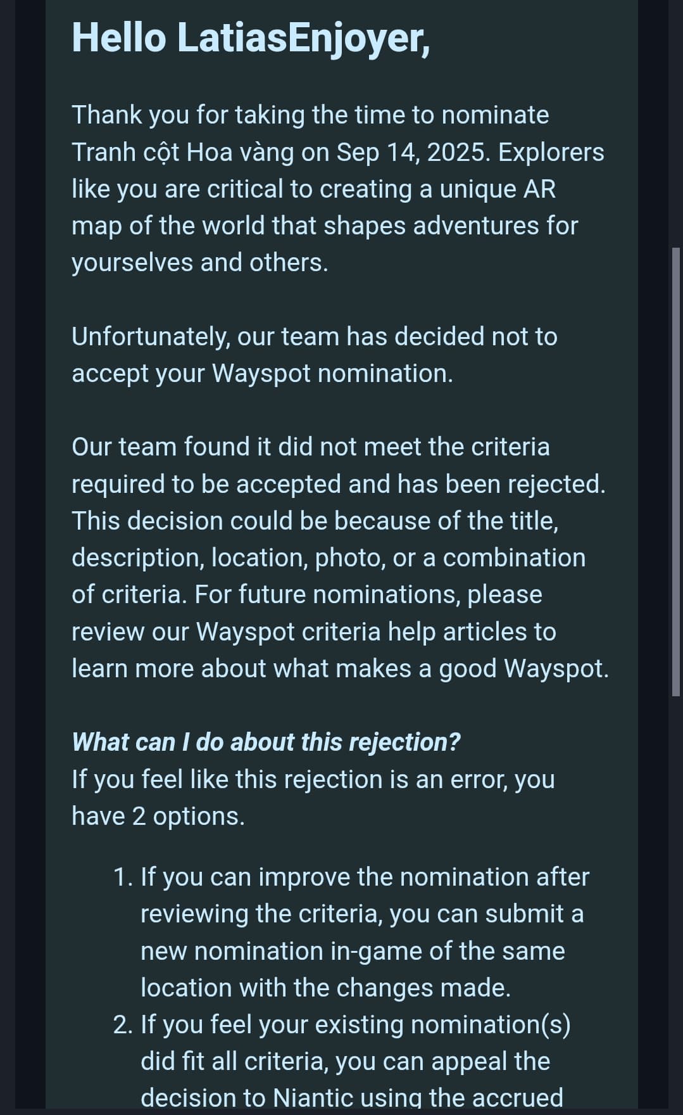The width and height of the screenshot is (683, 1115).
Task: Click the vertical scrollbar thumb
Action: (676, 473)
